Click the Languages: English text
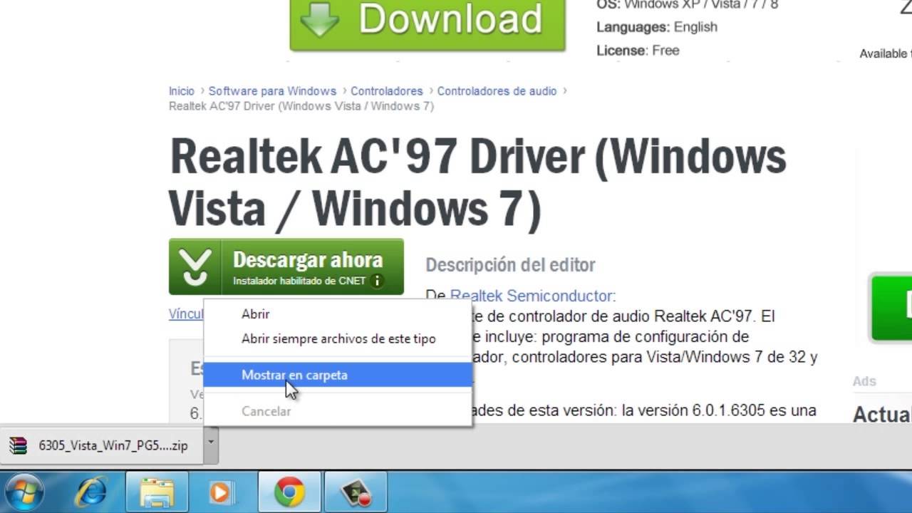The width and height of the screenshot is (912, 513). coord(657,27)
